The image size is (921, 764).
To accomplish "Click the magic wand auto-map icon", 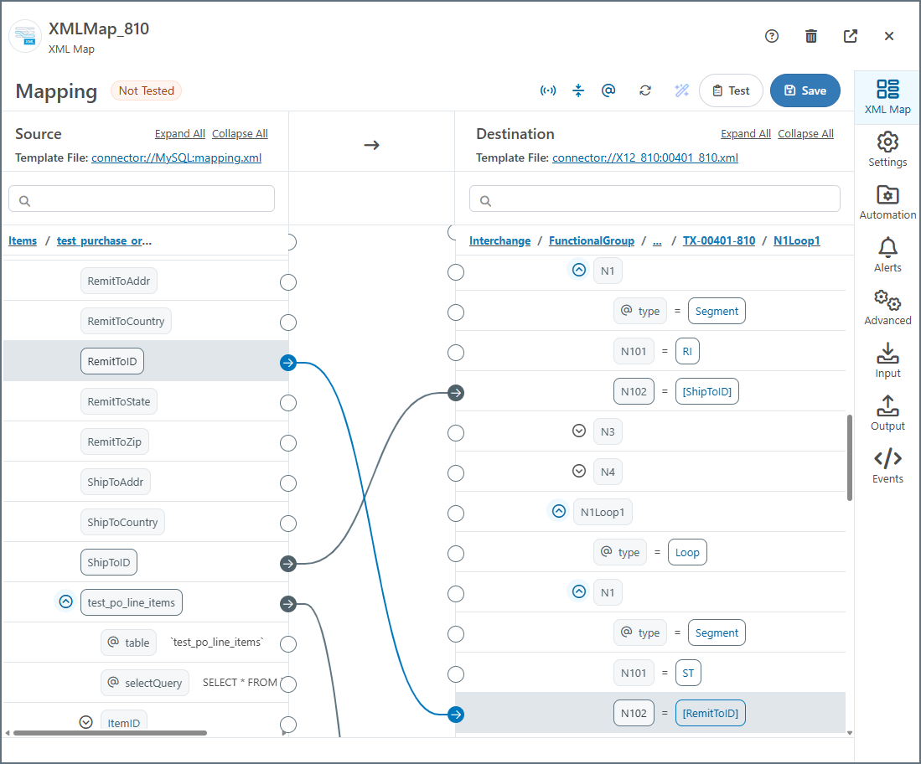I will coord(681,90).
